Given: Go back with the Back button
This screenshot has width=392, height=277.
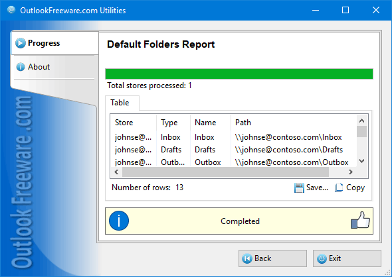Looking at the screenshot, I should (x=272, y=258).
